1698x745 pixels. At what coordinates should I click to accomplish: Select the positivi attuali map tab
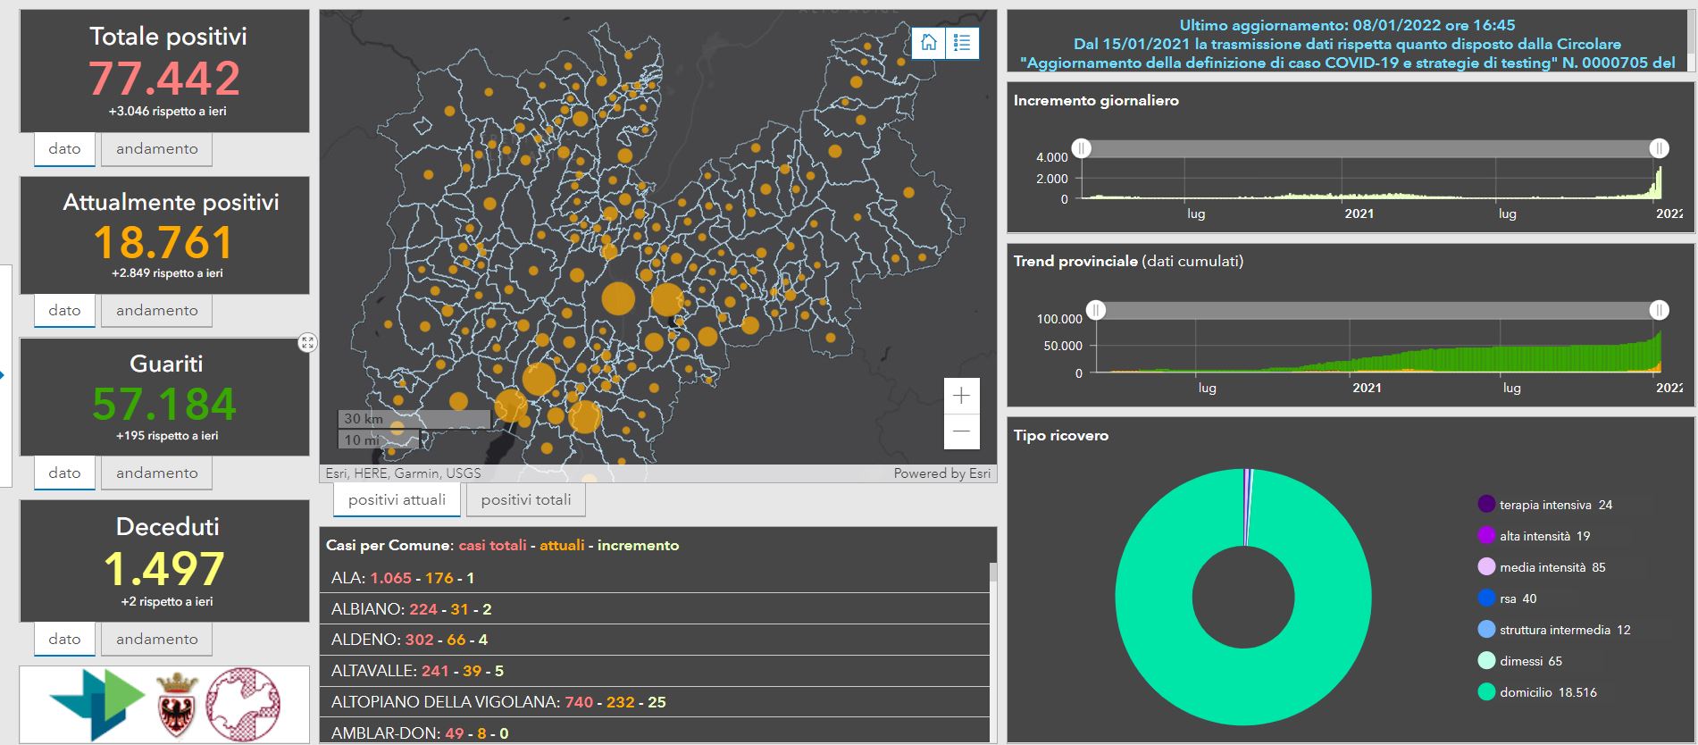click(397, 500)
